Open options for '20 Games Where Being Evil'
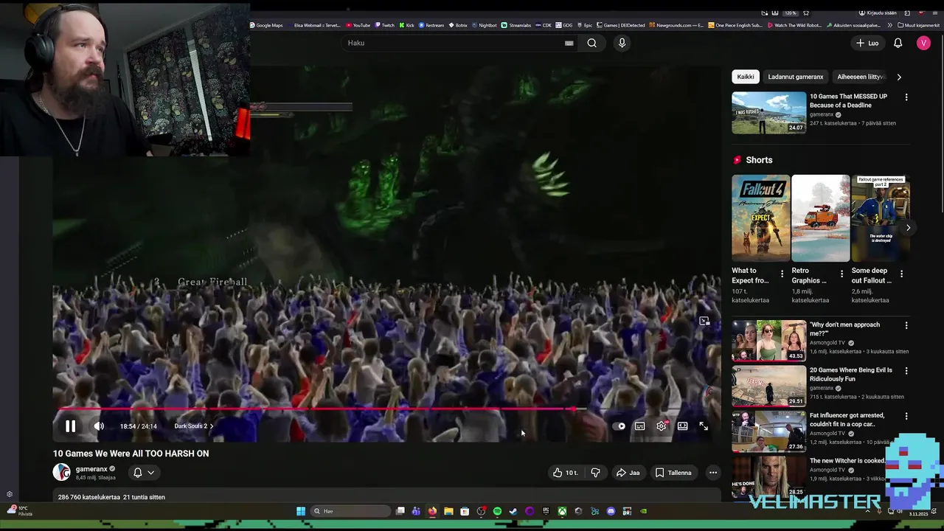The image size is (944, 531). point(906,371)
